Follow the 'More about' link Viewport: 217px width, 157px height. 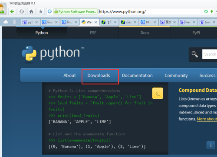(207, 119)
